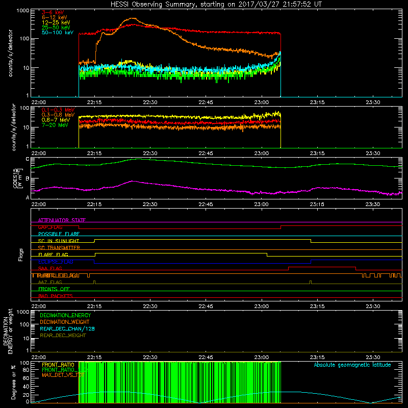The image size is (408, 408).
Task: Click the 'REAR_DEC_WEIGHT' legend label
Action: pos(63,336)
